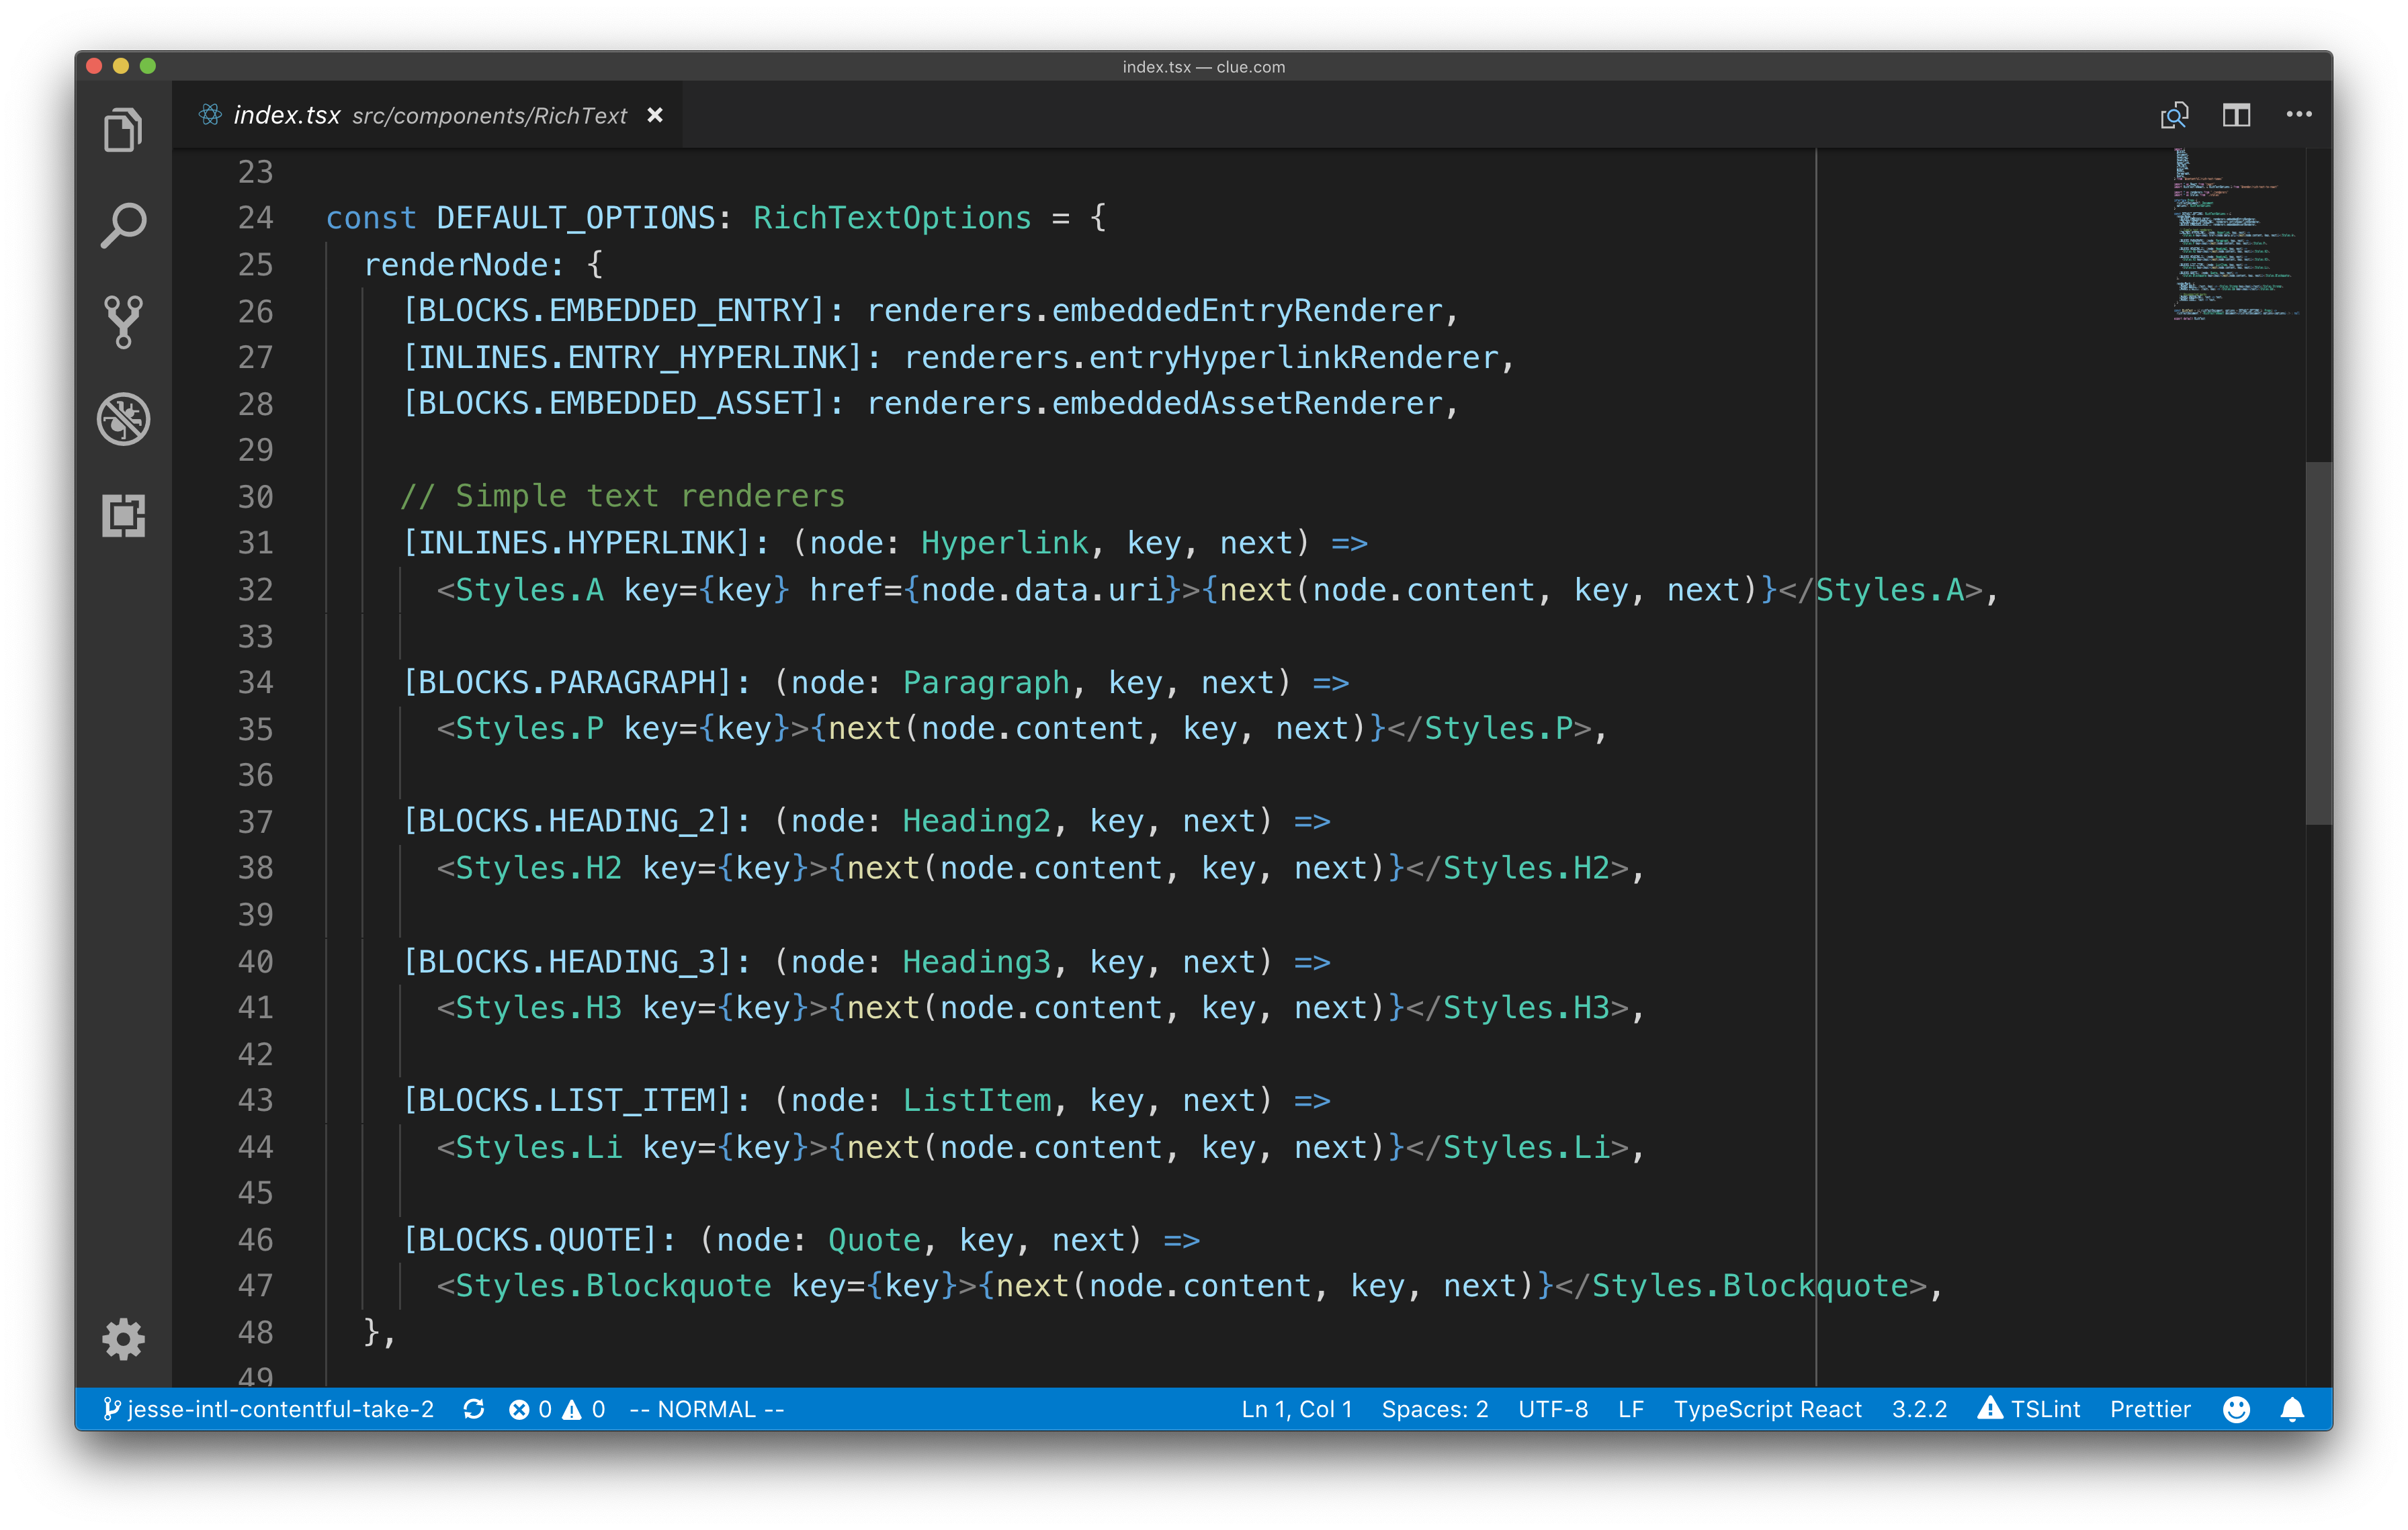Open errors and warnings problems indicator

point(557,1409)
